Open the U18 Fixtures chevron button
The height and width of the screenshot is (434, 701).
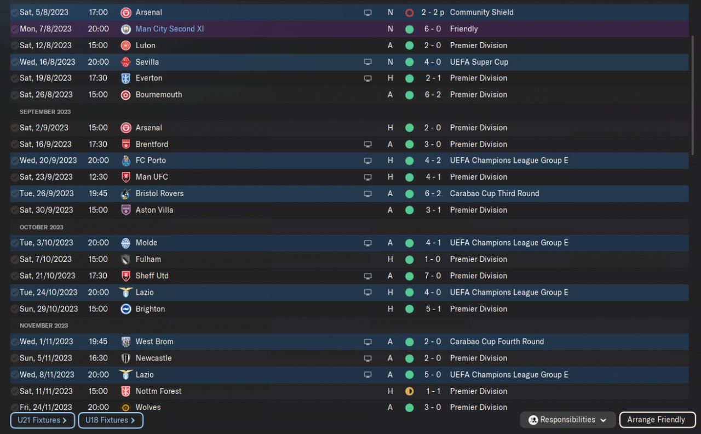point(111,420)
